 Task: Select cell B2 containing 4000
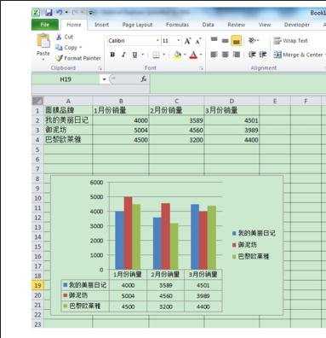click(x=121, y=120)
